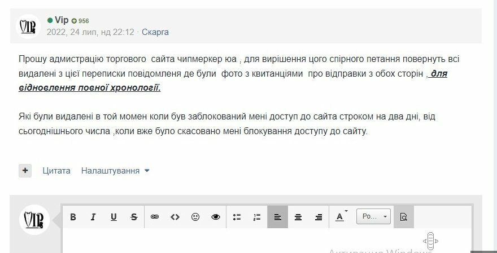Click the post timestamp 2022, 24 лип

pyautogui.click(x=90, y=32)
